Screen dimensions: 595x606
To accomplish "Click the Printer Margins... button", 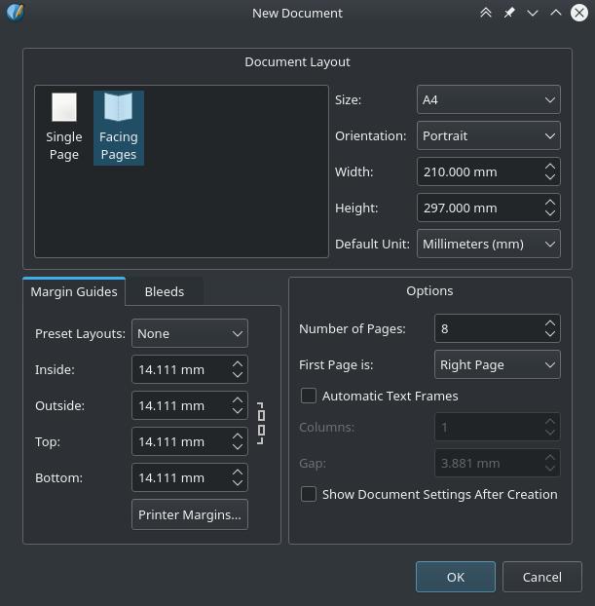I will tap(190, 514).
